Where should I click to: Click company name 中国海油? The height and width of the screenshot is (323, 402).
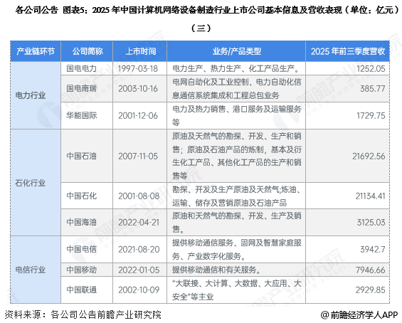tap(82, 222)
